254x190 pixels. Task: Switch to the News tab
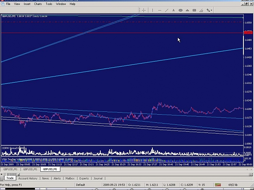coord(46,178)
